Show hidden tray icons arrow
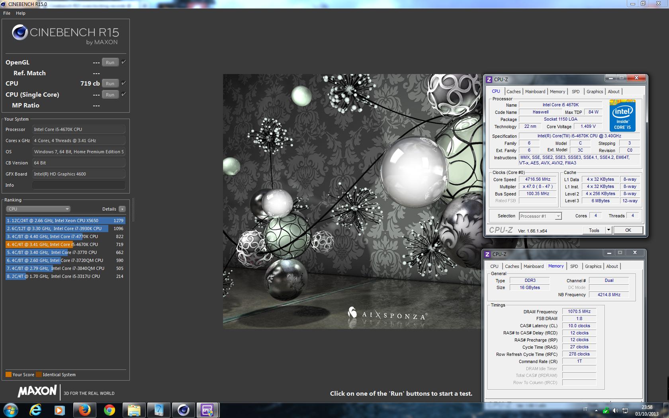Image resolution: width=669 pixels, height=418 pixels. (596, 410)
